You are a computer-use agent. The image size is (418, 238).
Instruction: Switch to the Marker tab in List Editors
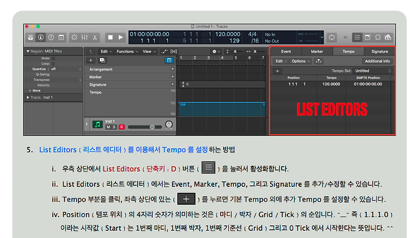click(x=317, y=52)
